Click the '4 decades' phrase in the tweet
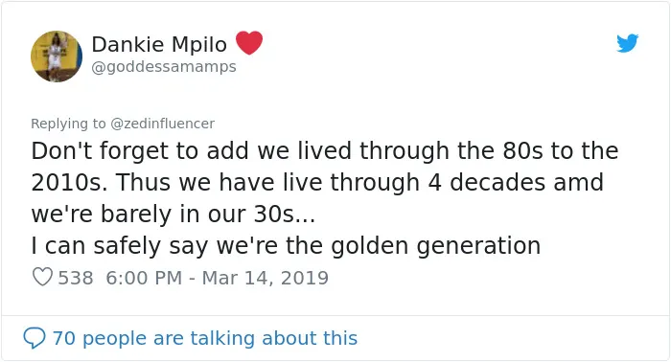Screen dimensions: 671x362 487,183
